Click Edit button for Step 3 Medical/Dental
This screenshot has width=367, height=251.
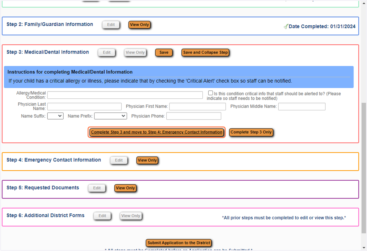pyautogui.click(x=106, y=53)
